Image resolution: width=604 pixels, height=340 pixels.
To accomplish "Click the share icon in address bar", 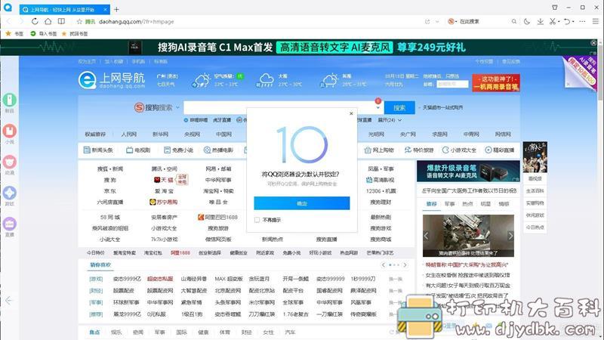I will (x=427, y=22).
